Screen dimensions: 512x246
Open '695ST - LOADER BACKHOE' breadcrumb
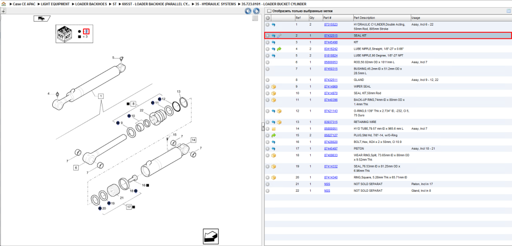click(156, 4)
